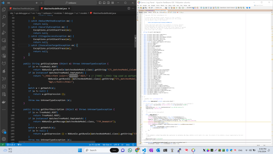Open Remote Explorer in VS Code activity bar
The height and width of the screenshot is (154, 273).
4,40
